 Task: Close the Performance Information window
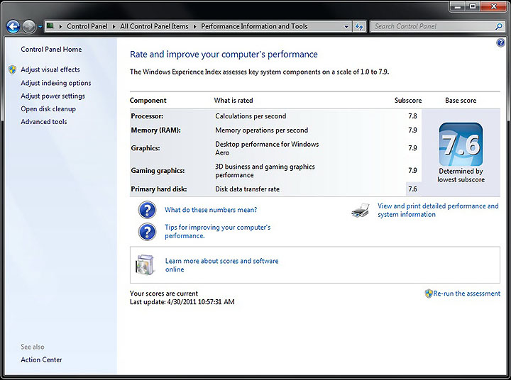click(494, 6)
